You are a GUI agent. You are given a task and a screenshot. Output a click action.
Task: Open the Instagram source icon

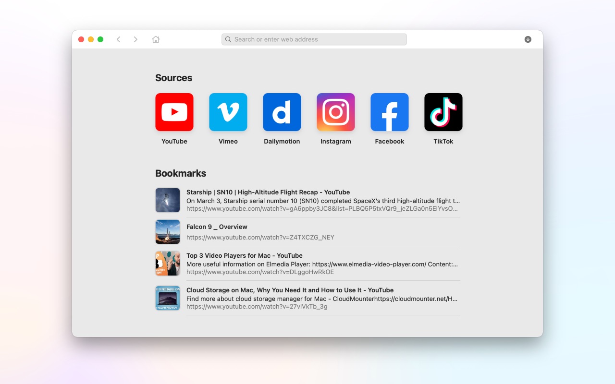pos(336,112)
